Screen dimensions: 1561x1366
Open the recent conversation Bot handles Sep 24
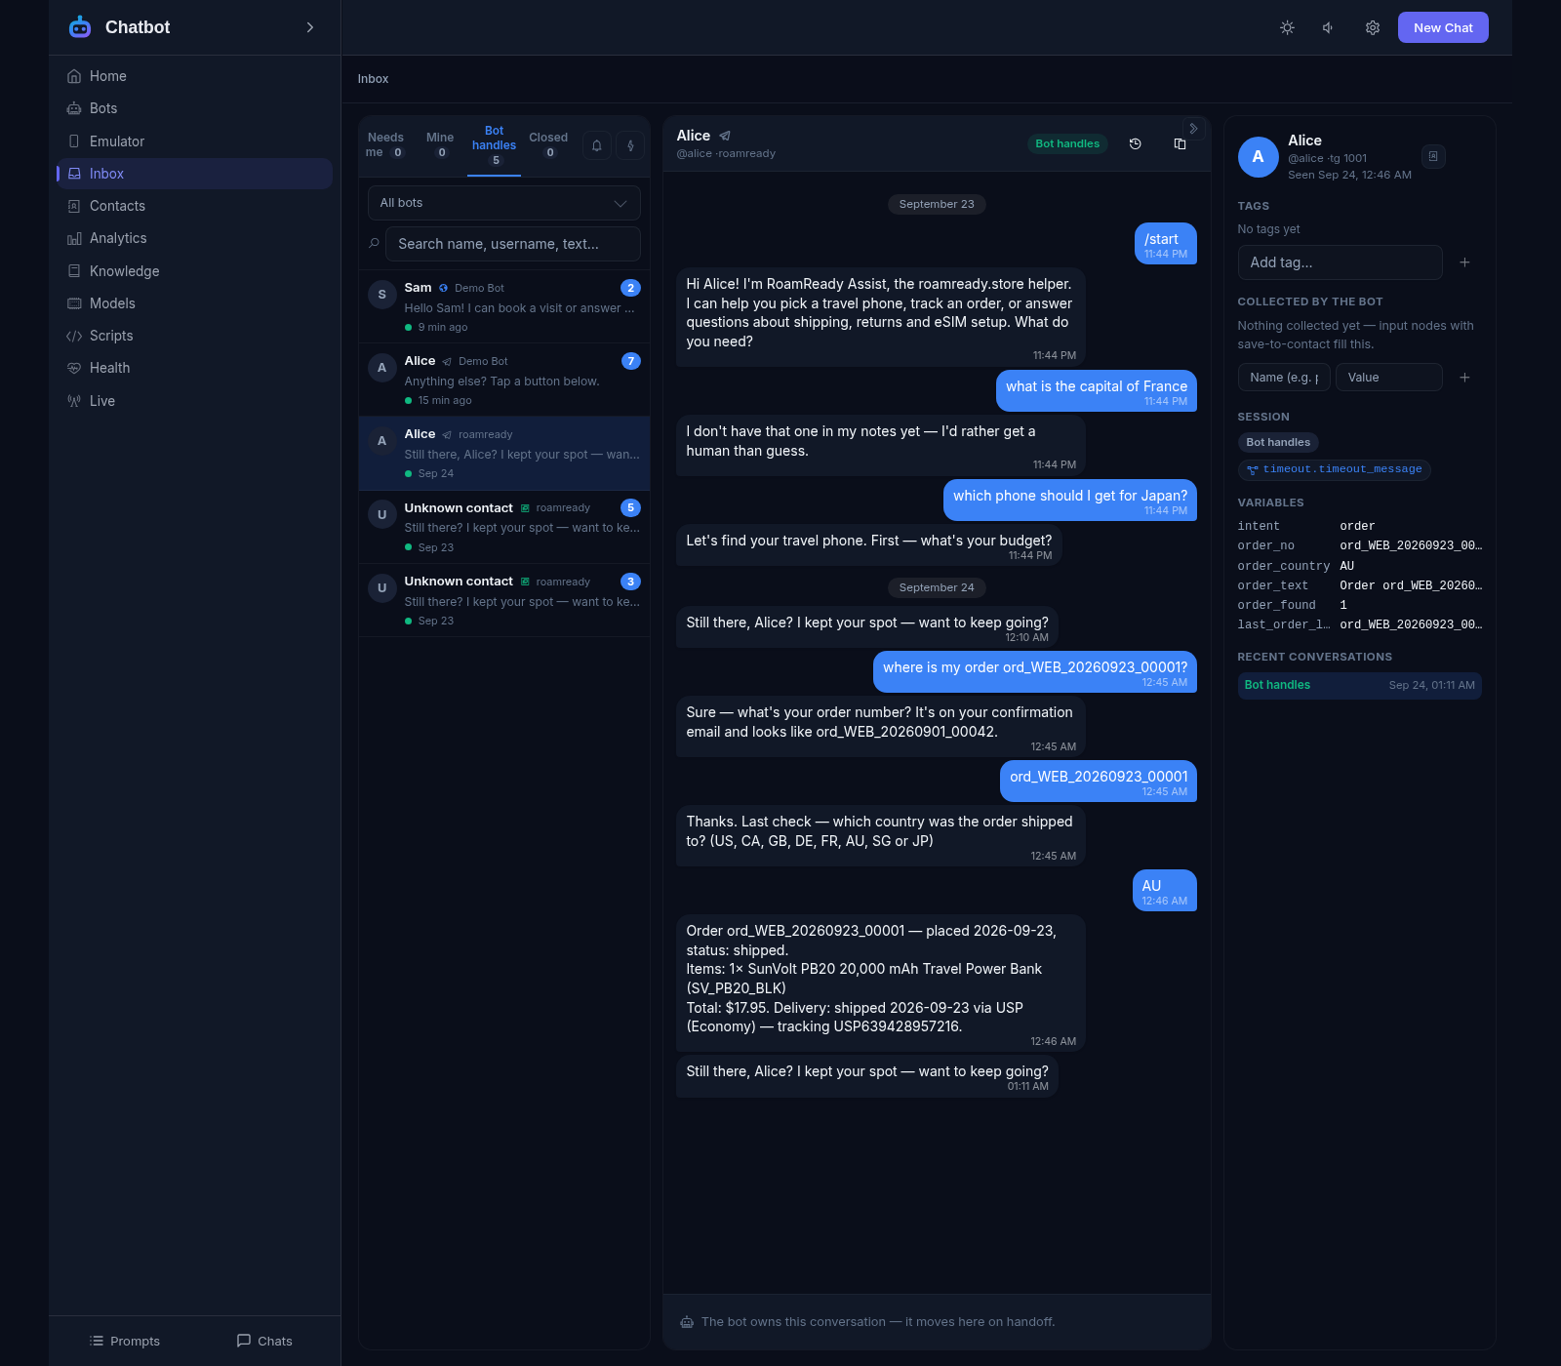click(x=1359, y=685)
